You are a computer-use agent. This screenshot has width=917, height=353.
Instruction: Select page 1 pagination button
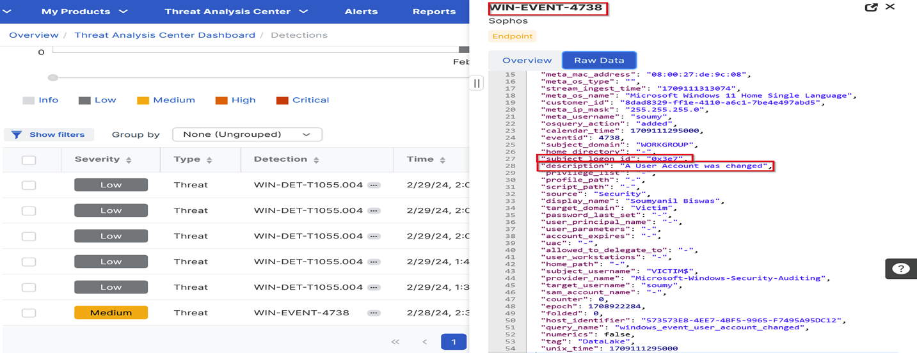(x=454, y=342)
